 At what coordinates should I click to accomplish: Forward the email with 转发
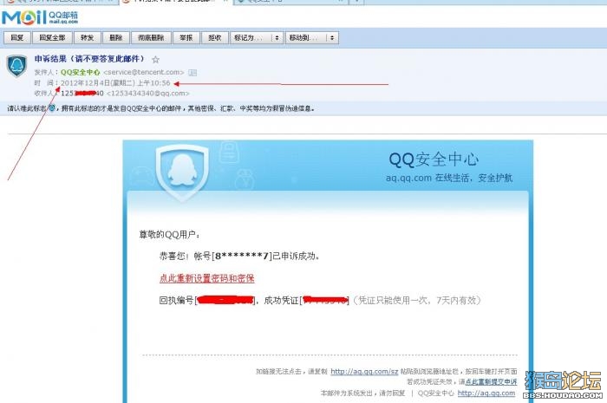pos(87,37)
